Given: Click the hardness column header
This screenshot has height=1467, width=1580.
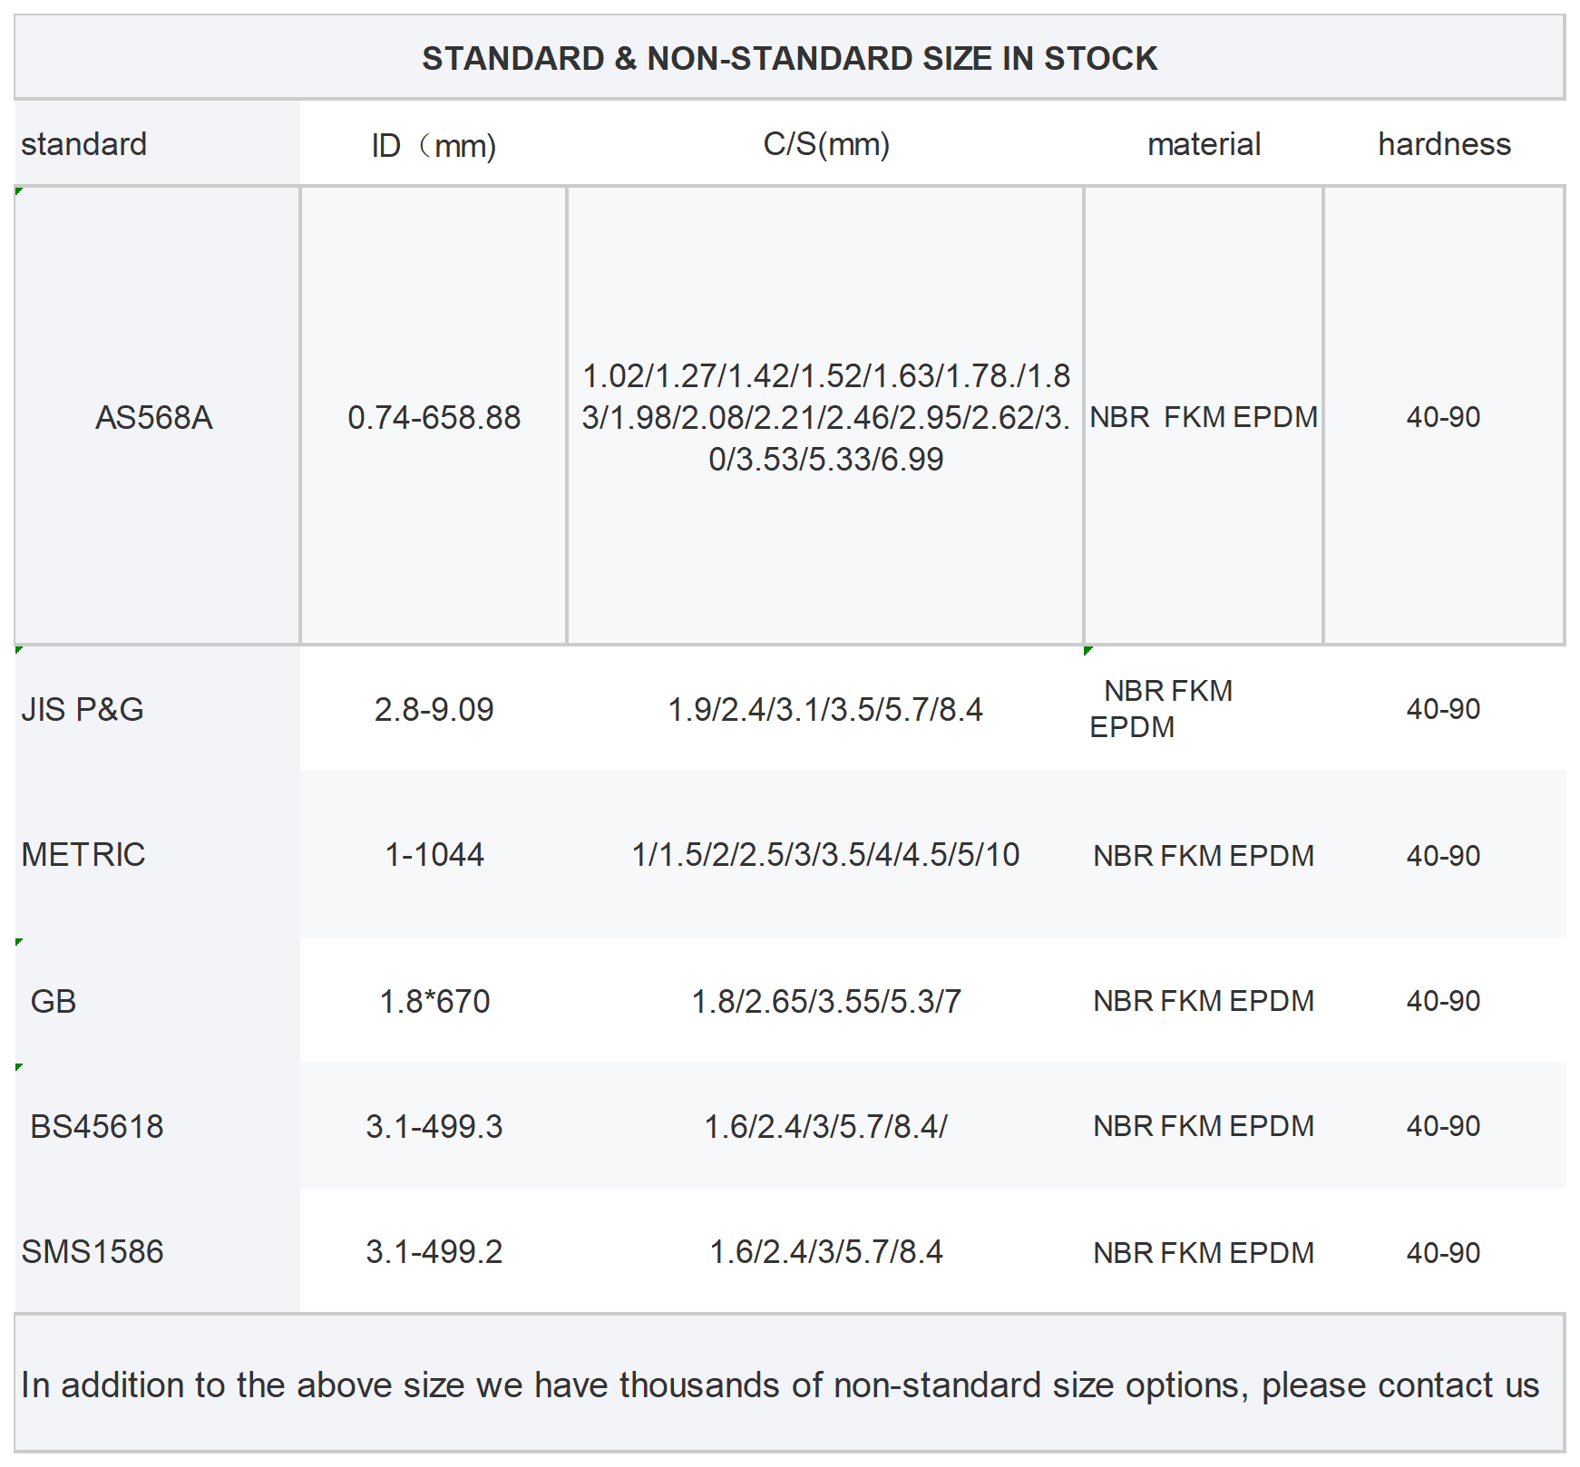Looking at the screenshot, I should pos(1444,143).
